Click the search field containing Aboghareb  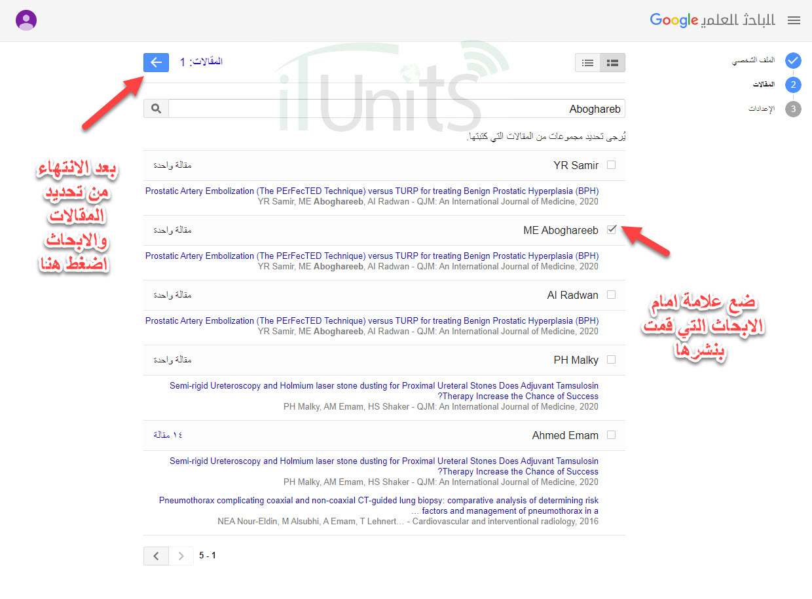point(396,109)
